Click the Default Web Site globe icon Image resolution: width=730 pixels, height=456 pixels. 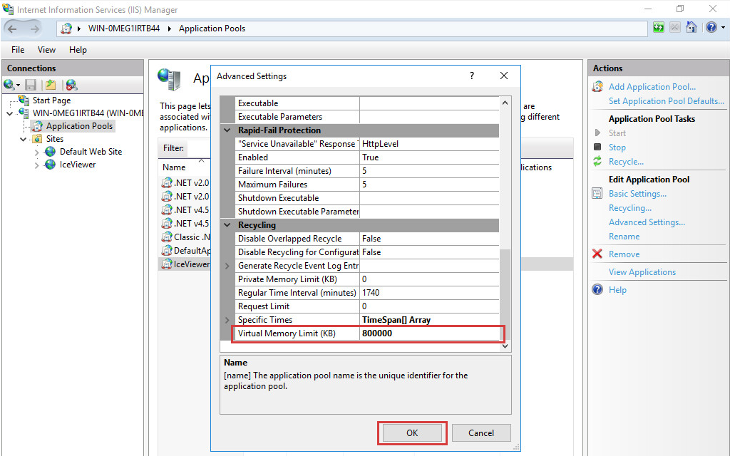[50, 152]
